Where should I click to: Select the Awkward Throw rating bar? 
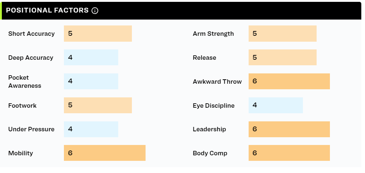pos(289,82)
